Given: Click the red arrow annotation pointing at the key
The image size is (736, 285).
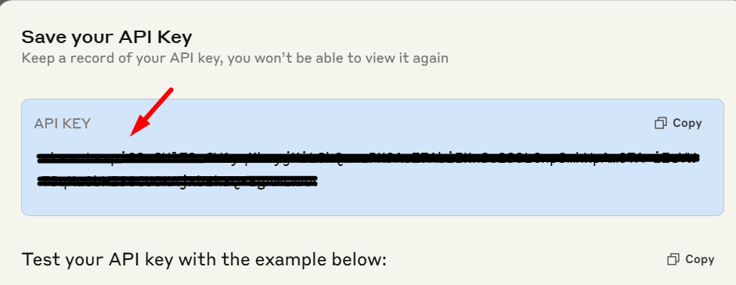Looking at the screenshot, I should point(152,112).
